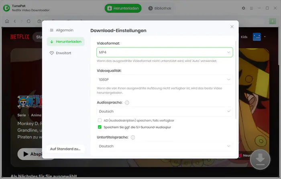The image size is (281, 179).
Task: Open the Audiosprache Deutsch dropdown
Action: [165, 112]
